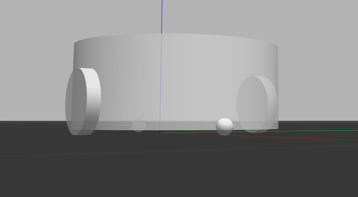Screen dimensions: 358x197
Task: Pick the white caster sphere in front
Action: pyautogui.click(x=225, y=126)
